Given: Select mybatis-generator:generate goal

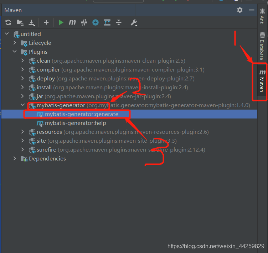Looking at the screenshot, I should pyautogui.click(x=129, y=114).
